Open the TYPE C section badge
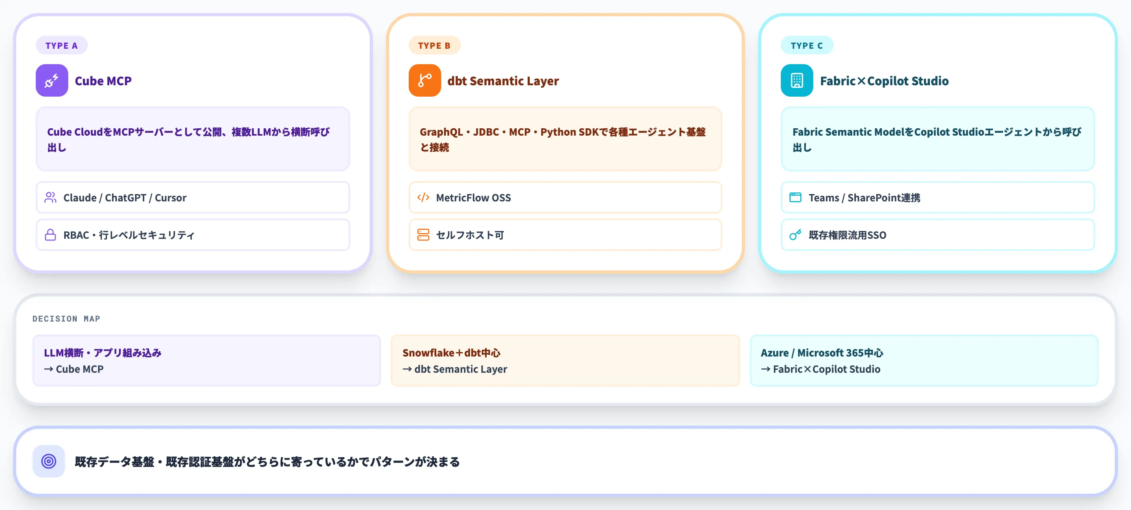 point(806,45)
